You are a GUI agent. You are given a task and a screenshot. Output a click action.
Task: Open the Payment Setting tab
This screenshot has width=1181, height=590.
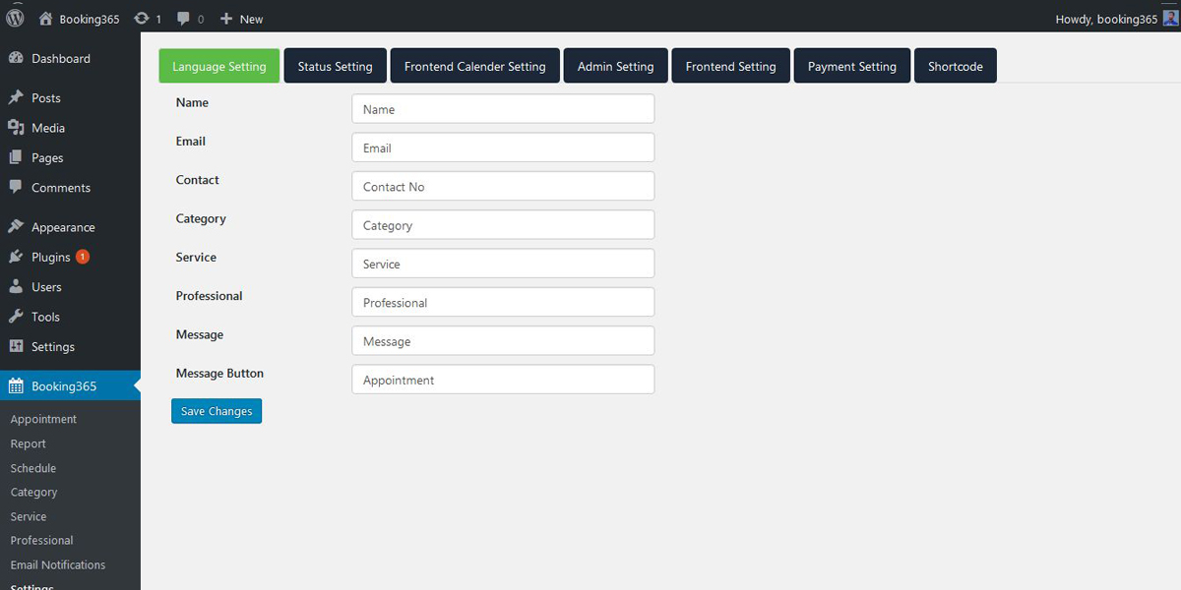tap(851, 65)
